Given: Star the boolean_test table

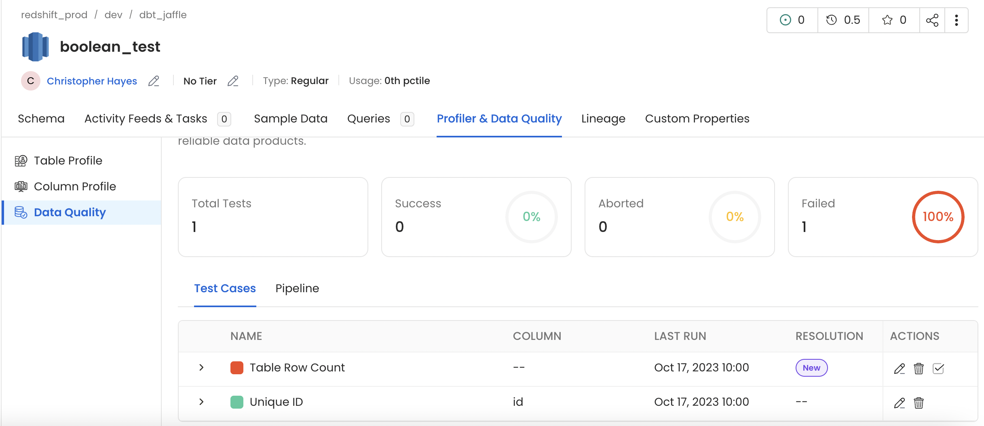Looking at the screenshot, I should click(887, 20).
